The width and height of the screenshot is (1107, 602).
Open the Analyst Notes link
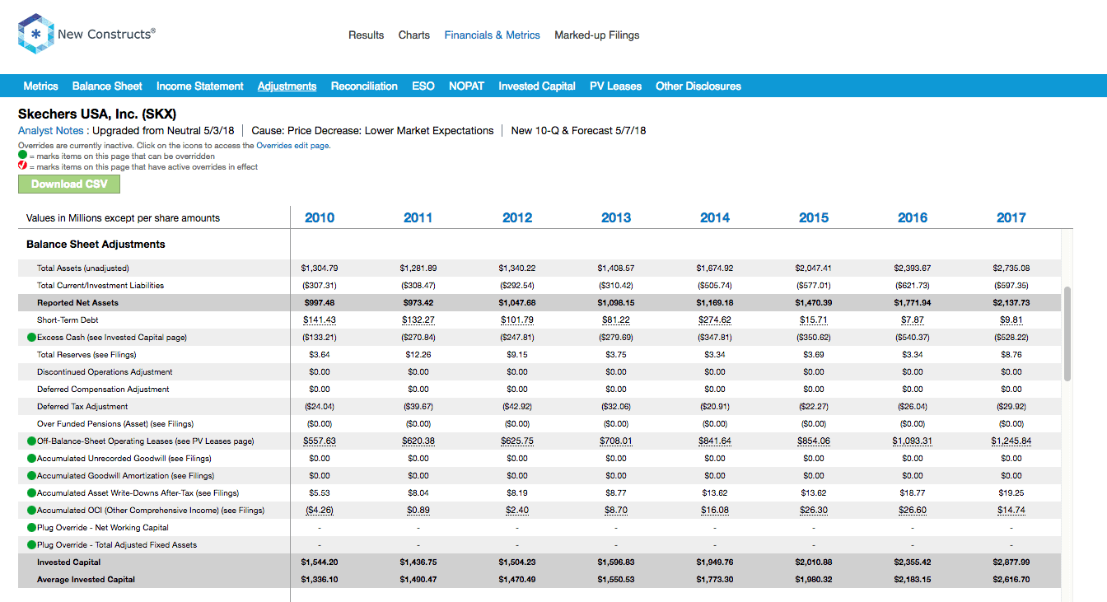pyautogui.click(x=50, y=130)
